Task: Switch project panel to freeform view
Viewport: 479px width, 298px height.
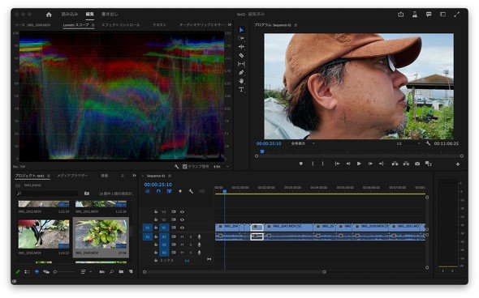Action: (x=46, y=271)
